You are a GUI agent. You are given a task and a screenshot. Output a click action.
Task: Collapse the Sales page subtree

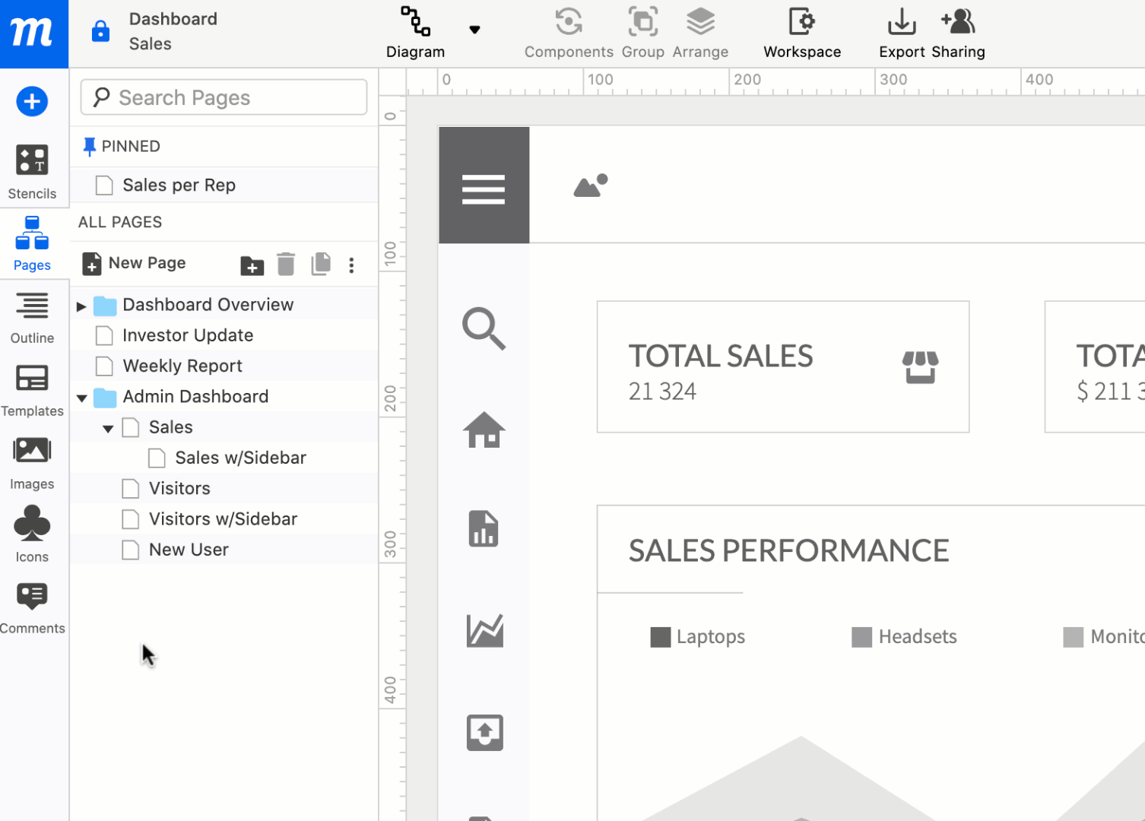click(x=108, y=429)
